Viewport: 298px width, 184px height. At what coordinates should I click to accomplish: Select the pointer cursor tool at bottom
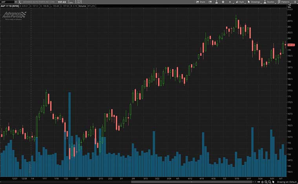coord(273,182)
